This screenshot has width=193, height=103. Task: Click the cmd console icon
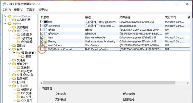point(46,22)
